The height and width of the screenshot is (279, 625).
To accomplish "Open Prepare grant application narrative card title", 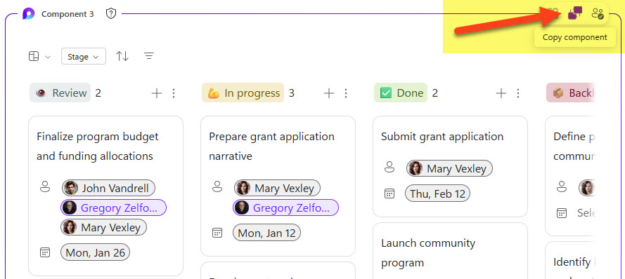I will 272,147.
